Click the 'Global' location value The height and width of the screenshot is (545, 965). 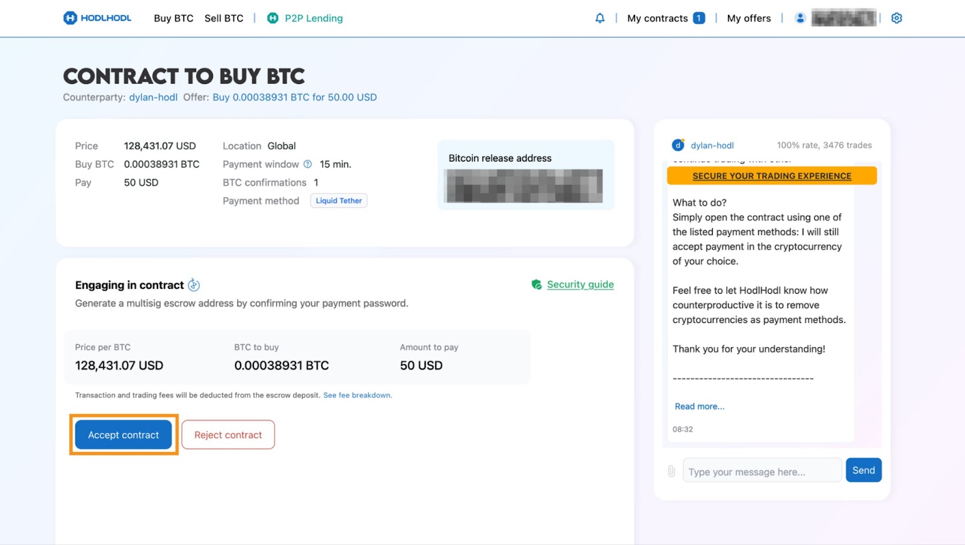[x=282, y=146]
